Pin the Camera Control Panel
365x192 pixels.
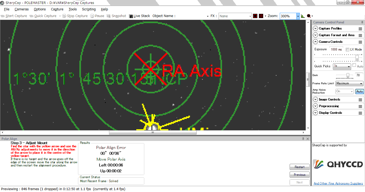click(362, 22)
